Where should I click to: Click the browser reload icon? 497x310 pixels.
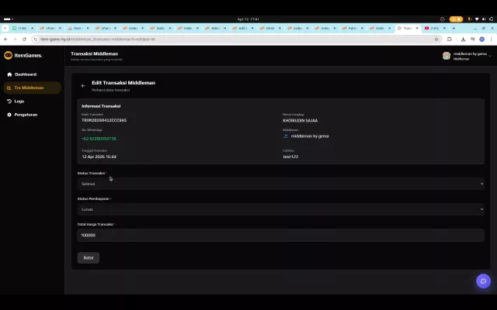click(x=24, y=40)
